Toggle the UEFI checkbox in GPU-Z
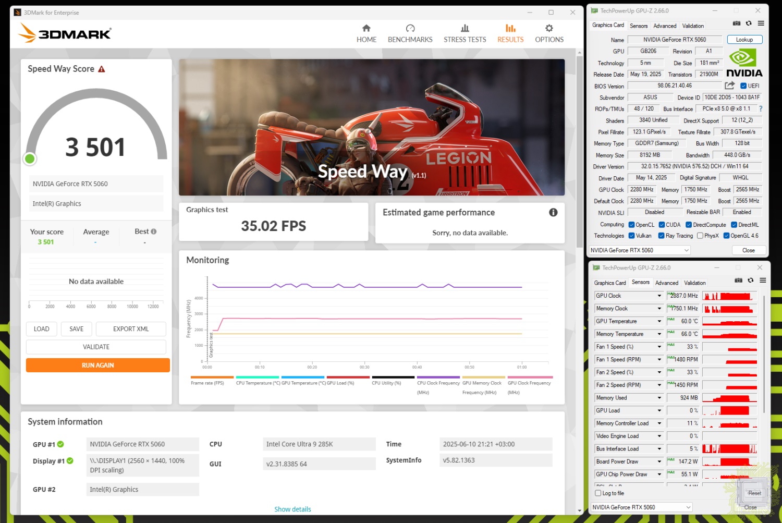Image resolution: width=782 pixels, height=523 pixels. [x=743, y=86]
